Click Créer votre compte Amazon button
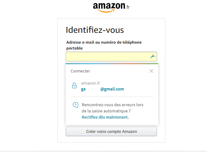Viewport: 207px width, 152px height. tap(111, 131)
